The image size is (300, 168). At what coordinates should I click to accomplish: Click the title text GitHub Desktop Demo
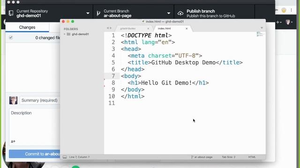[x=183, y=63]
